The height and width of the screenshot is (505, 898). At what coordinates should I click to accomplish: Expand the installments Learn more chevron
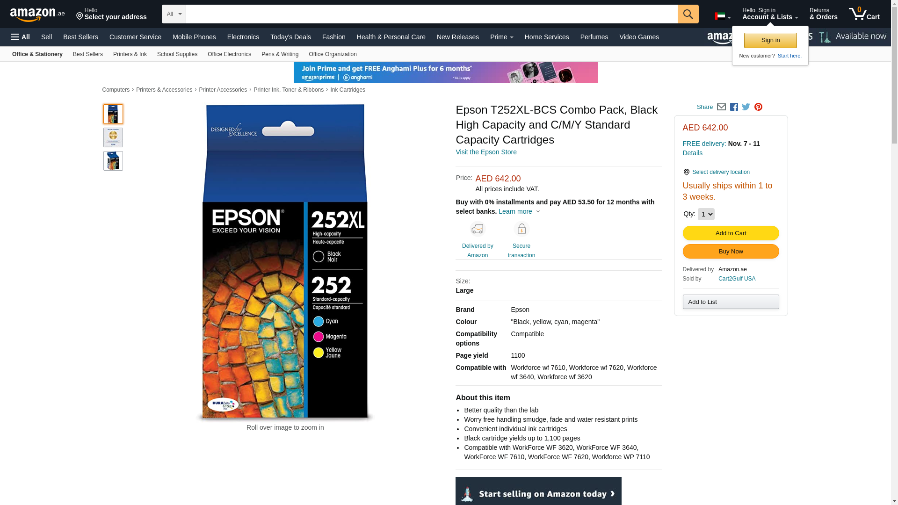(x=538, y=212)
